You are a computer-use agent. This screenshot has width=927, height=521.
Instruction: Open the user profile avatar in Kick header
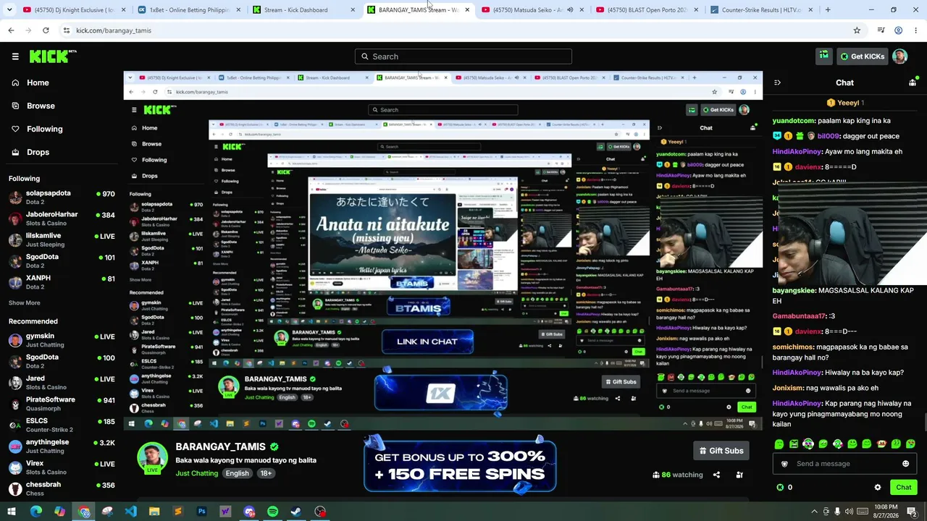coord(899,56)
